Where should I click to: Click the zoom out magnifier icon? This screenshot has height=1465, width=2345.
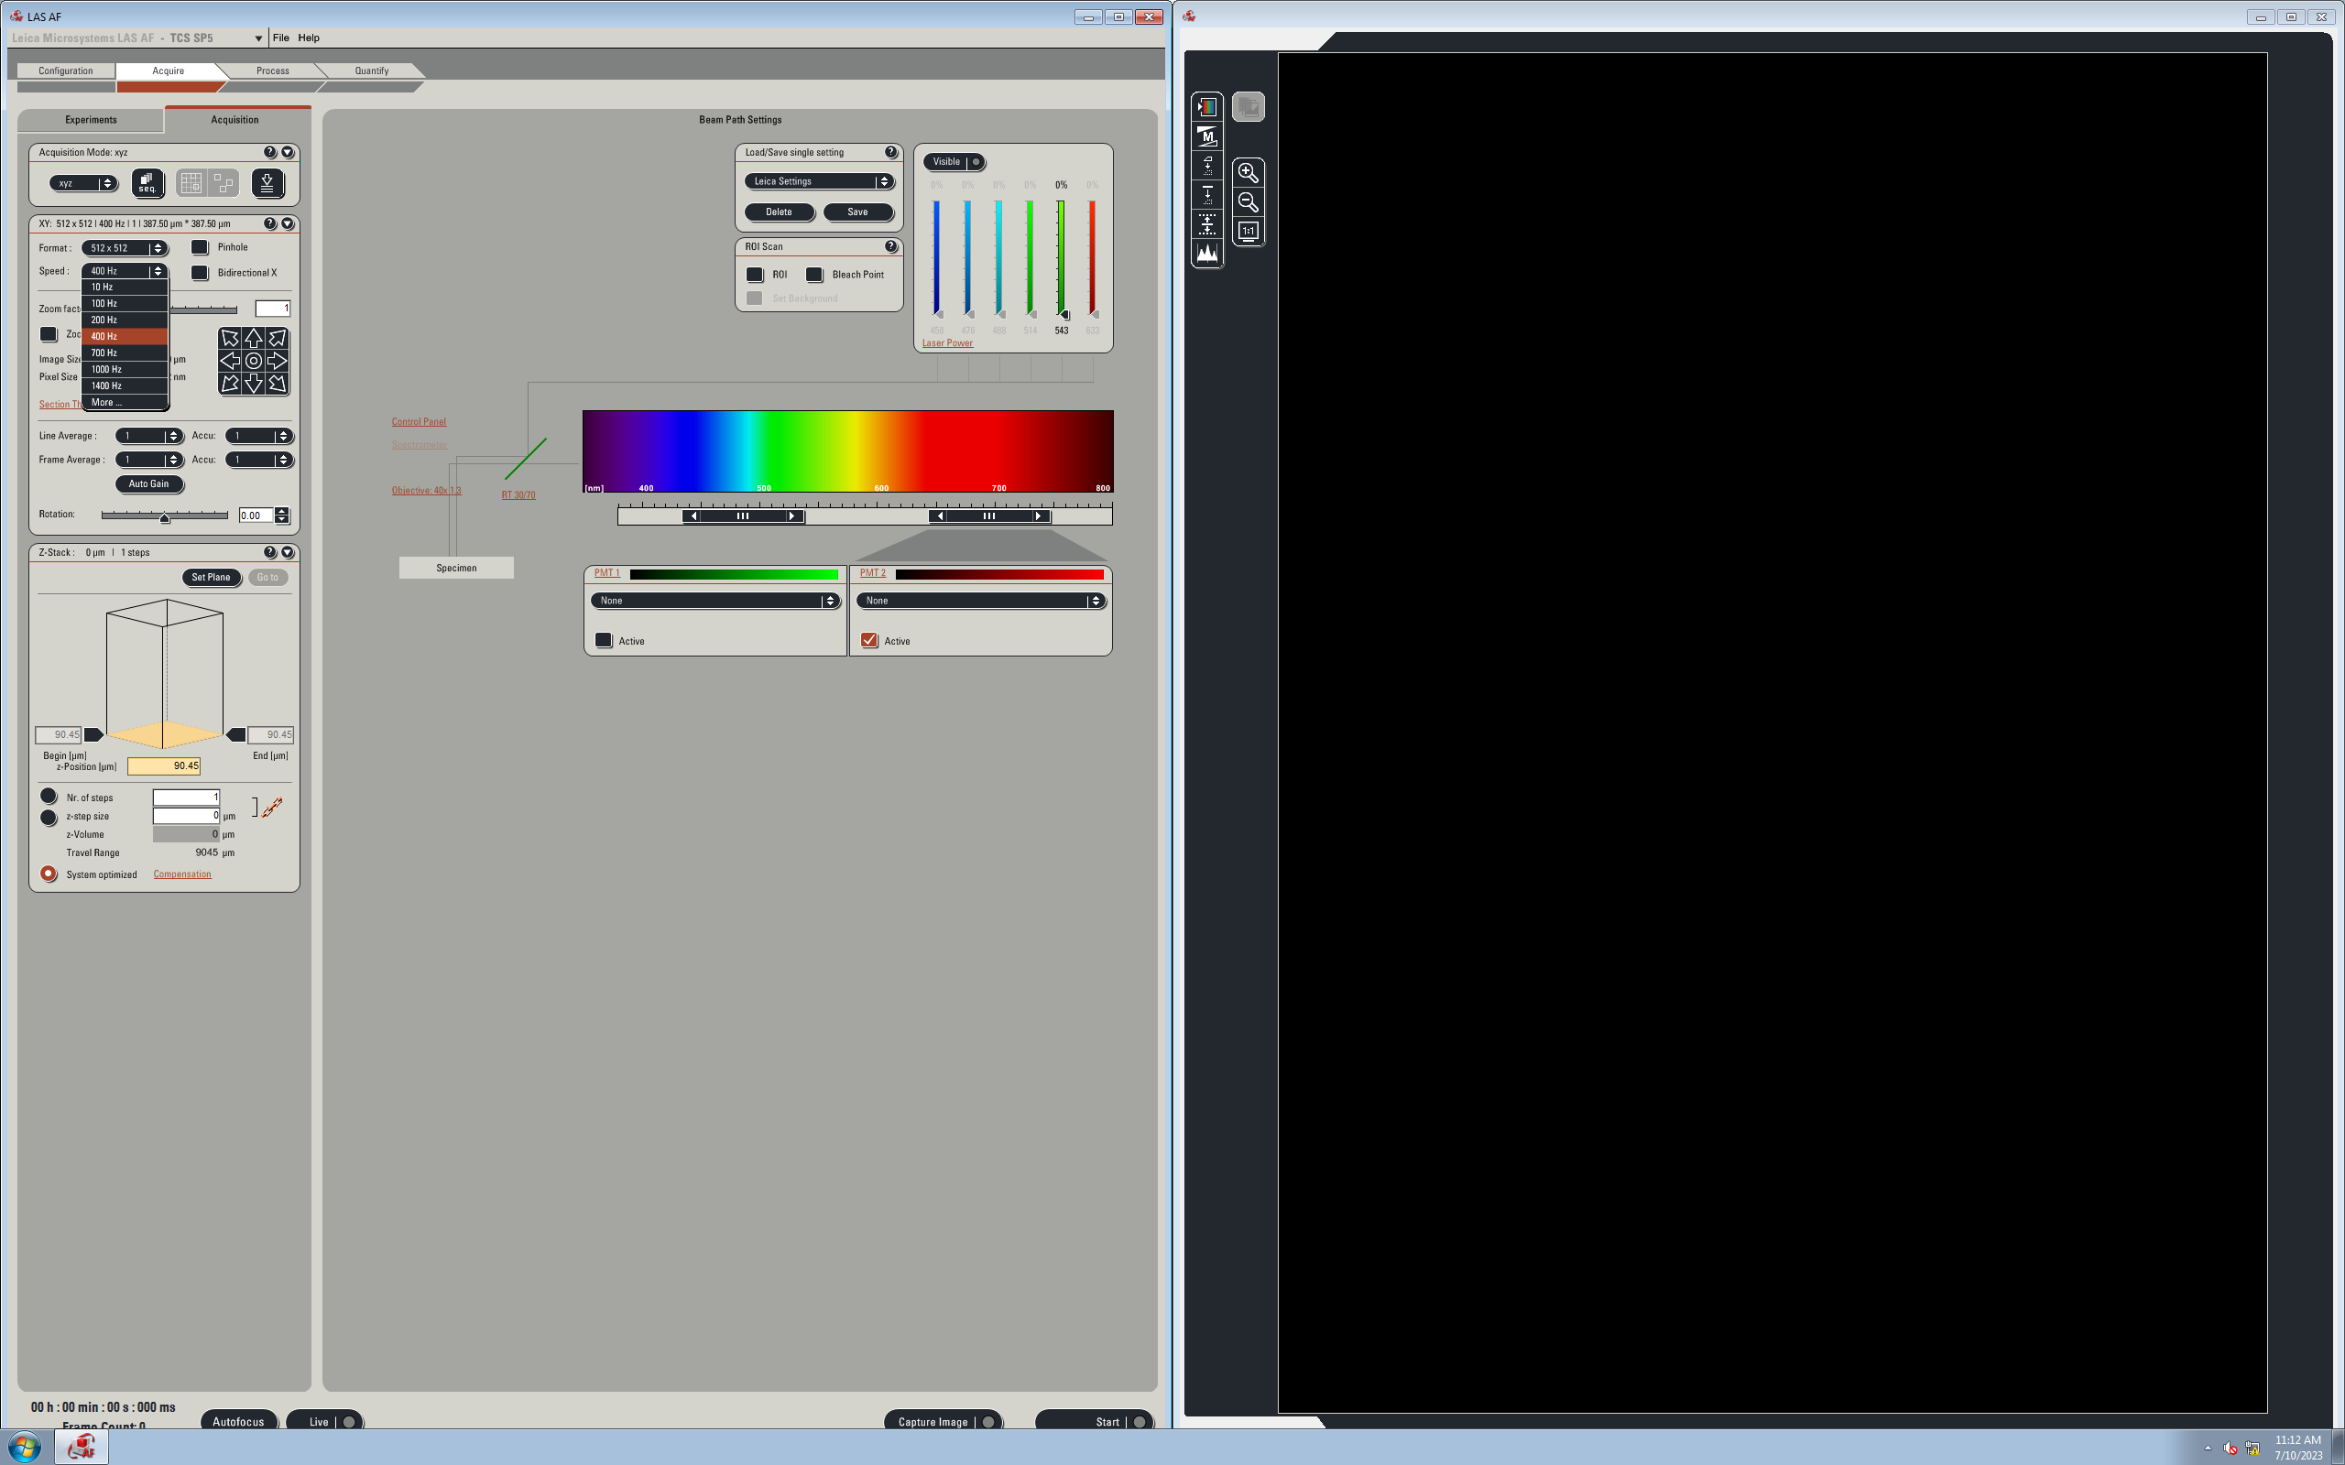click(1249, 202)
